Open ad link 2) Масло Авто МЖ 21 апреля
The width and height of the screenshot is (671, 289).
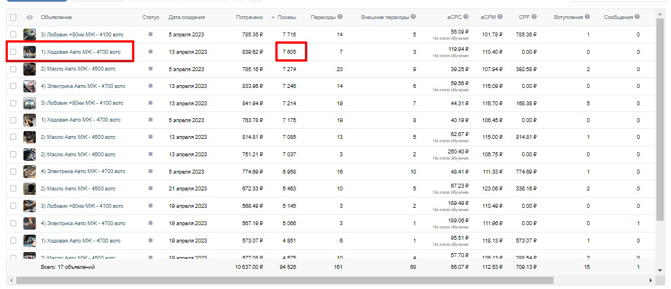pos(78,188)
